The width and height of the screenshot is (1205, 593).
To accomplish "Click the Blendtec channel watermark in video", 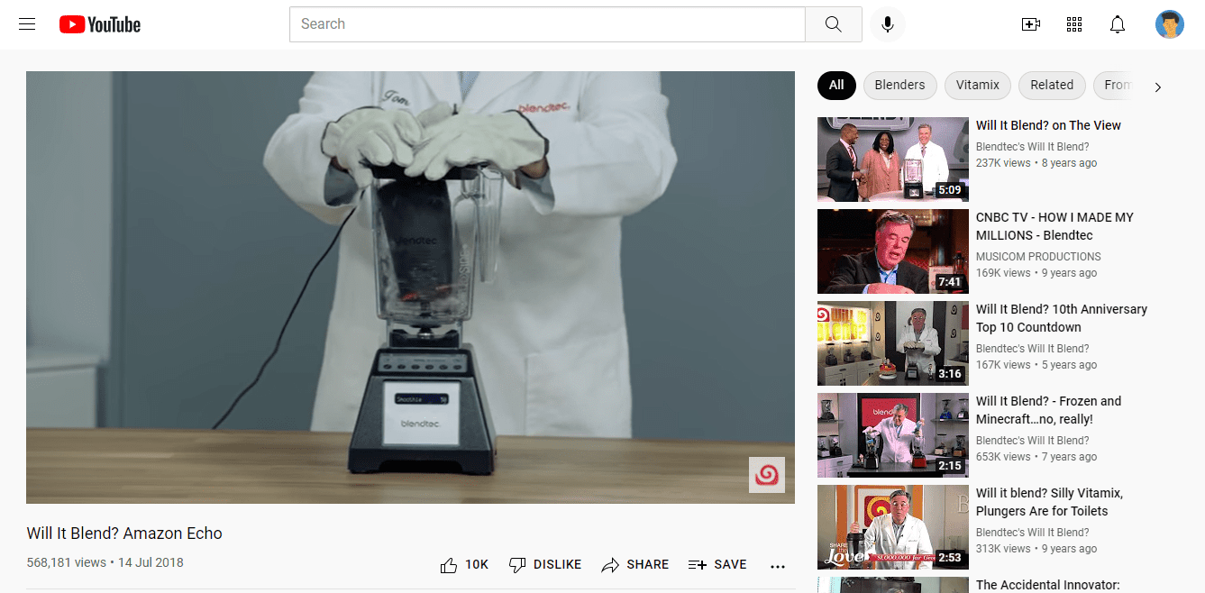I will [767, 475].
